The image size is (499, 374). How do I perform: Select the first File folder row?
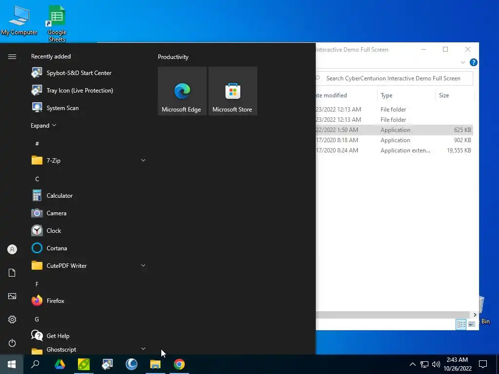[x=394, y=110]
